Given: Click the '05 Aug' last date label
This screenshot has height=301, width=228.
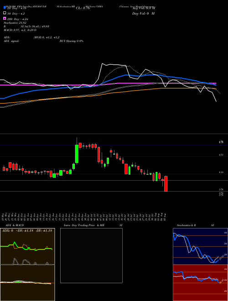Looking at the screenshot, I should point(165,216).
